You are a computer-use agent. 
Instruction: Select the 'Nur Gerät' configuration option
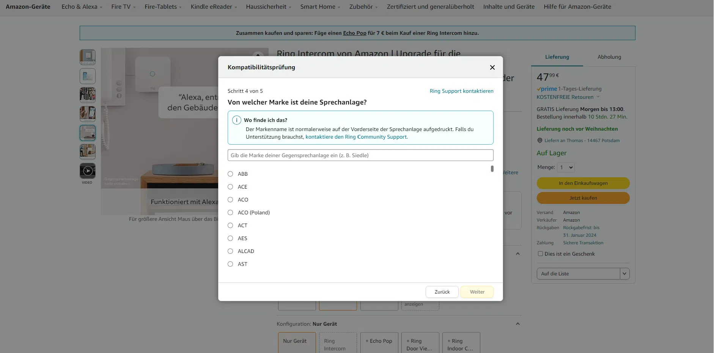click(297, 343)
